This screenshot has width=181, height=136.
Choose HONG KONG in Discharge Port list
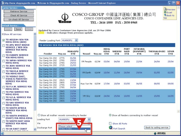click(75, 129)
